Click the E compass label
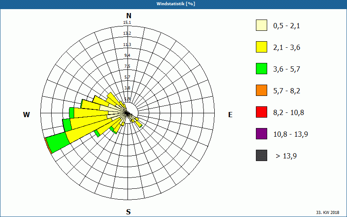Image resolution: width=347 pixels, height=217 pixels. click(x=230, y=115)
